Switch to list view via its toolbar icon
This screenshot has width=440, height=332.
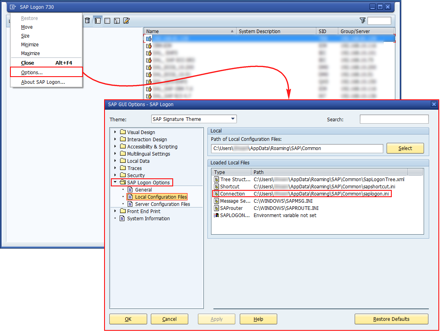click(x=98, y=20)
